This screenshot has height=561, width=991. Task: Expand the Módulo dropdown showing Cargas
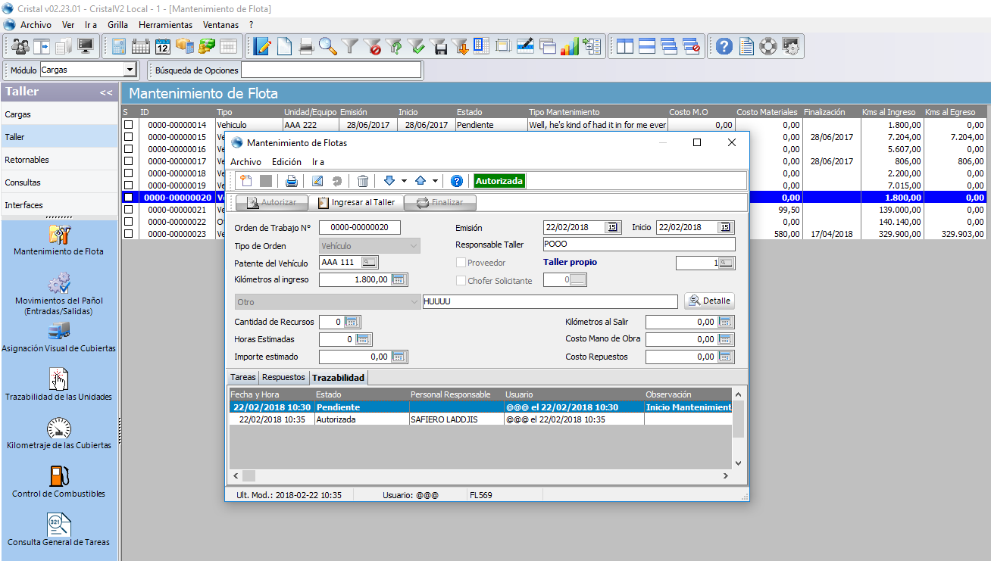click(130, 70)
